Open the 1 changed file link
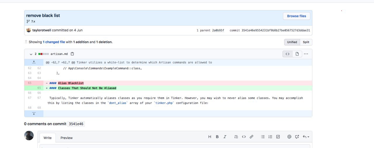 coord(54,42)
